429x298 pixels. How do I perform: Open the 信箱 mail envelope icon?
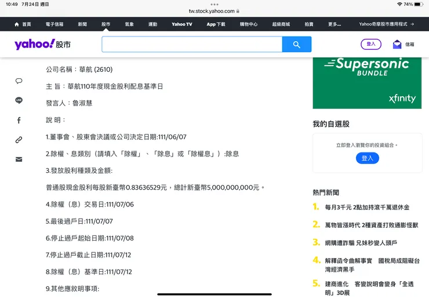(x=397, y=44)
